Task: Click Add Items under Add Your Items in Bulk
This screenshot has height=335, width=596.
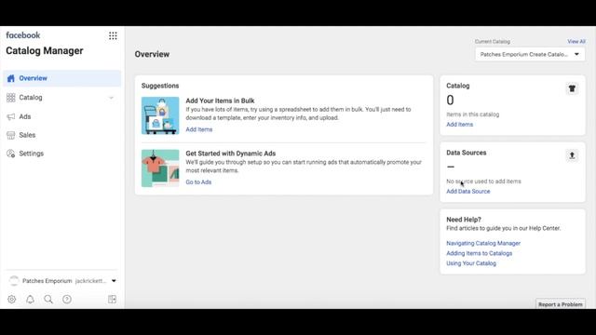Action: pyautogui.click(x=198, y=129)
